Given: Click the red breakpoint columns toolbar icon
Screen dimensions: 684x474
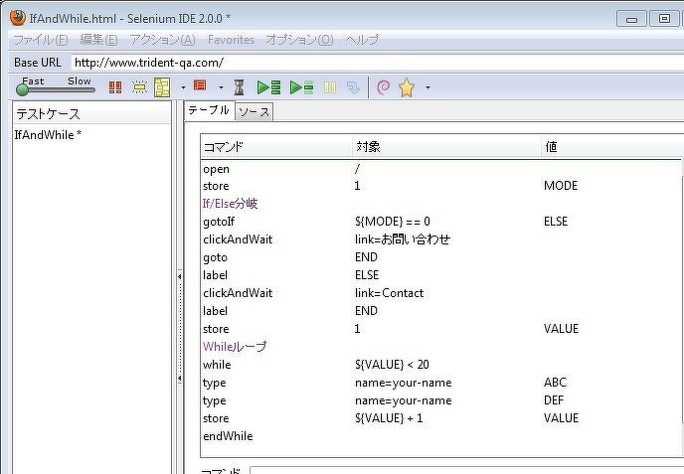Looking at the screenshot, I should pos(115,87).
